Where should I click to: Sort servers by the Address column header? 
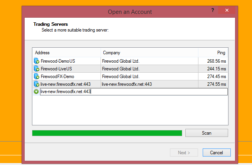67,53
